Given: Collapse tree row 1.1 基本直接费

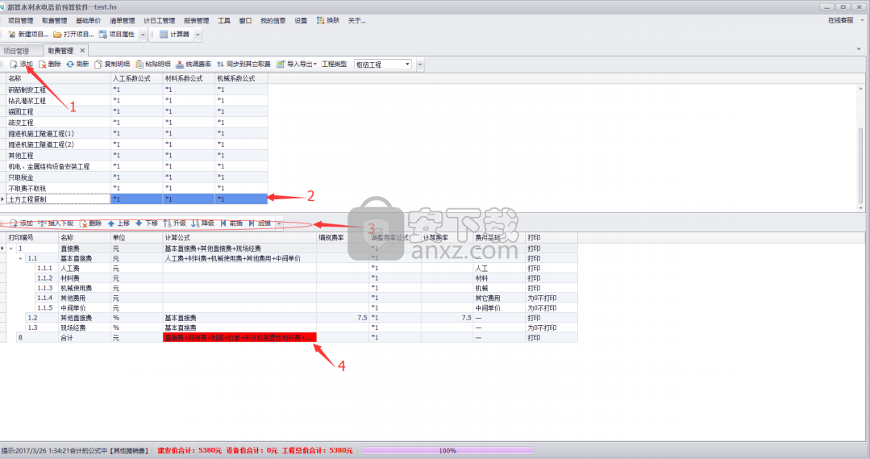Looking at the screenshot, I should tap(20, 259).
